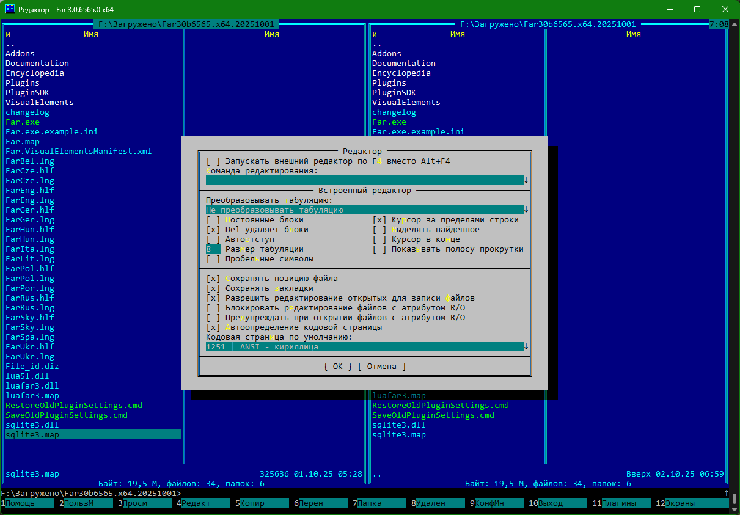740x515 pixels.
Task: Open the 'Команда редактирования' history dropdown arrow
Action: click(526, 180)
